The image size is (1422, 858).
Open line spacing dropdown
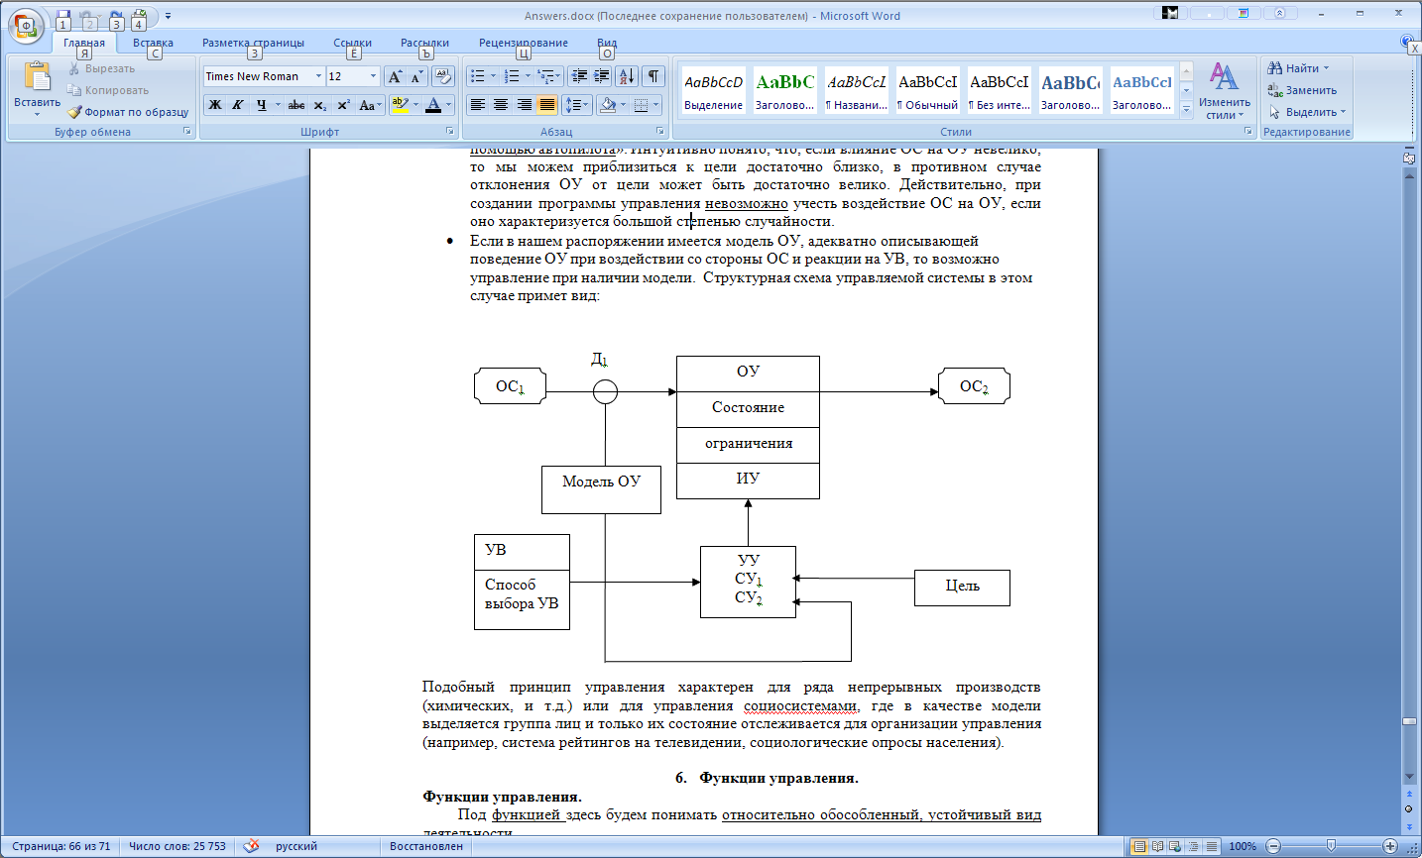[x=576, y=105]
